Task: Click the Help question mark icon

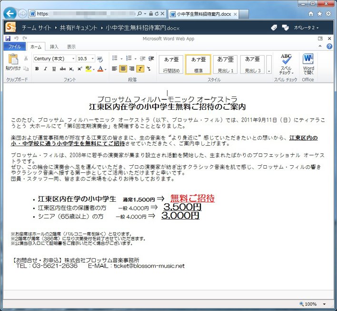Action: [x=329, y=47]
